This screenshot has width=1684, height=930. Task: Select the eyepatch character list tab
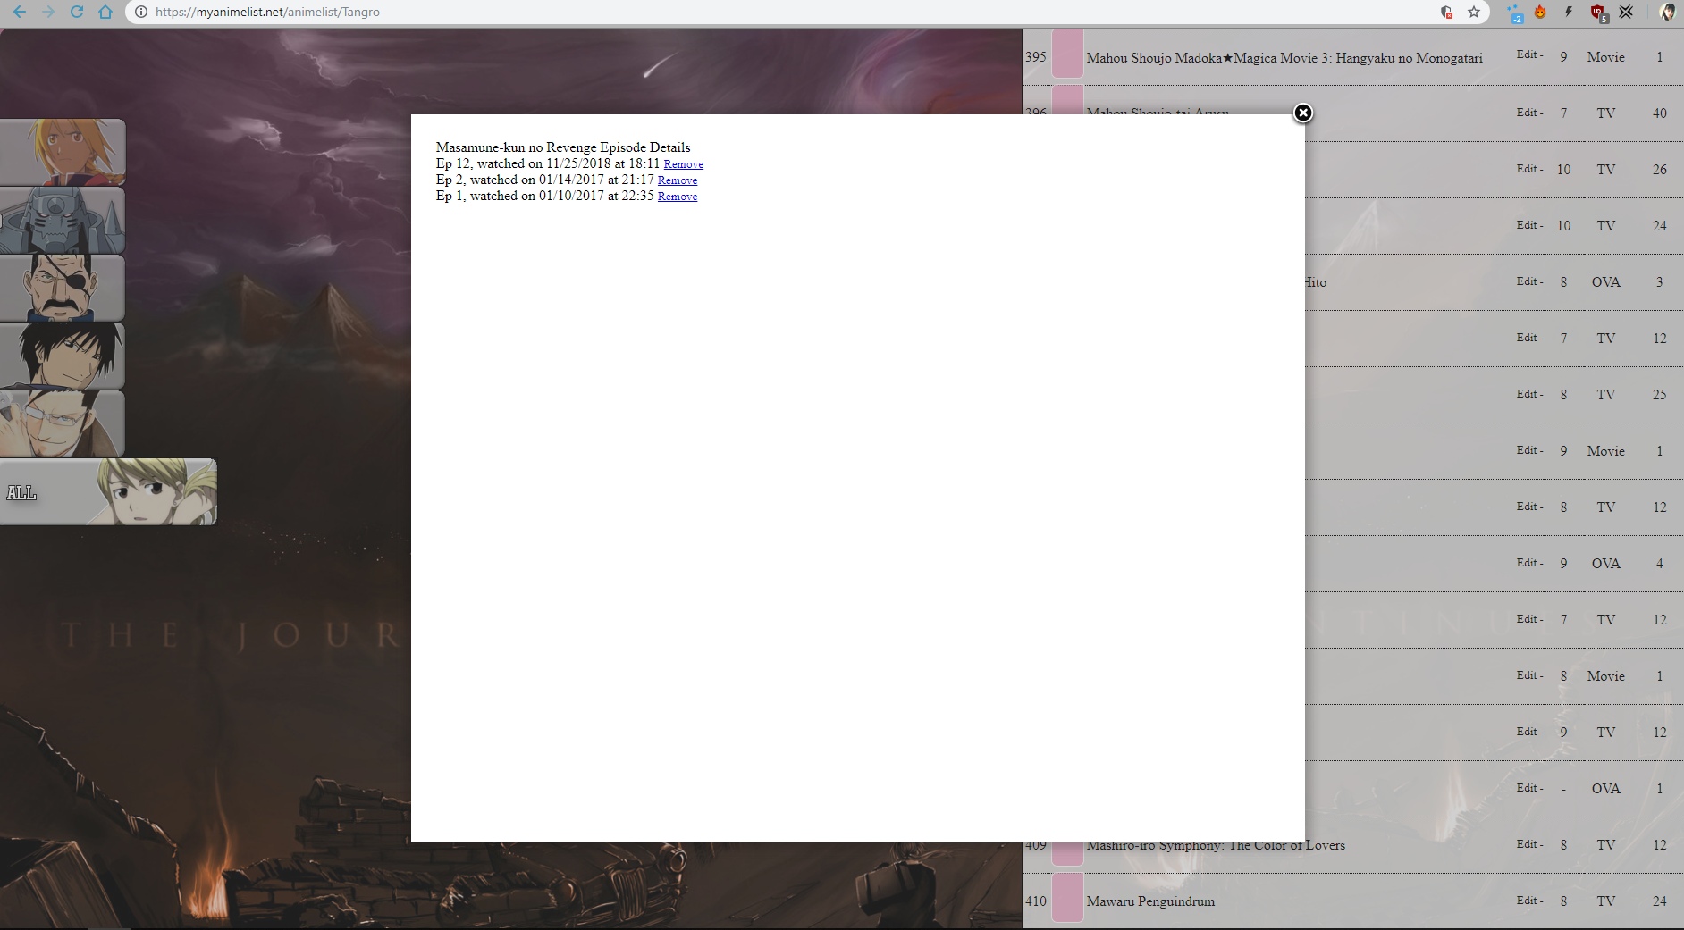63,288
